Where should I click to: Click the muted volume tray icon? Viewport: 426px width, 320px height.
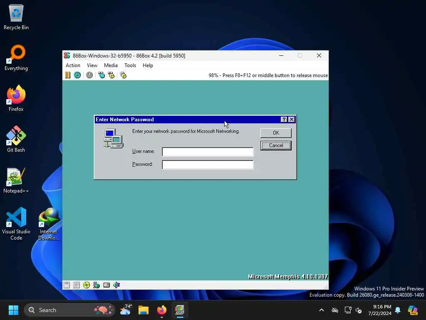pyautogui.click(x=359, y=310)
